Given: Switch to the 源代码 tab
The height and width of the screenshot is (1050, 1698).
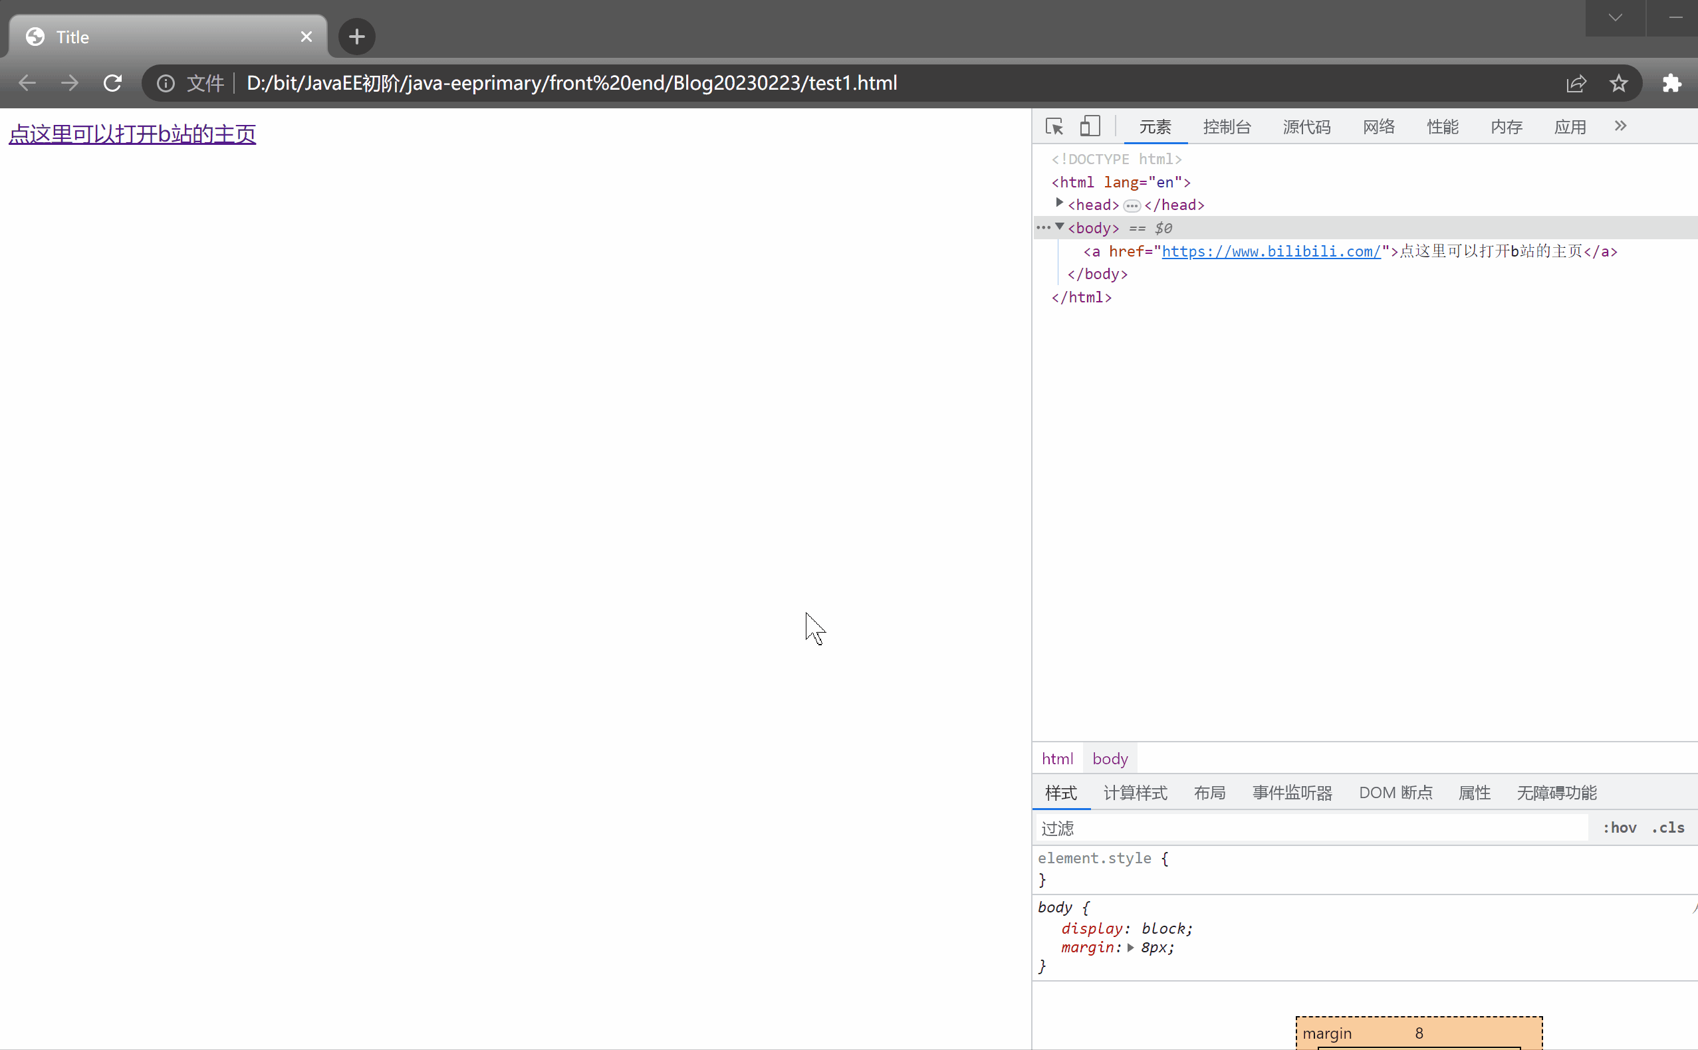Looking at the screenshot, I should tap(1307, 127).
